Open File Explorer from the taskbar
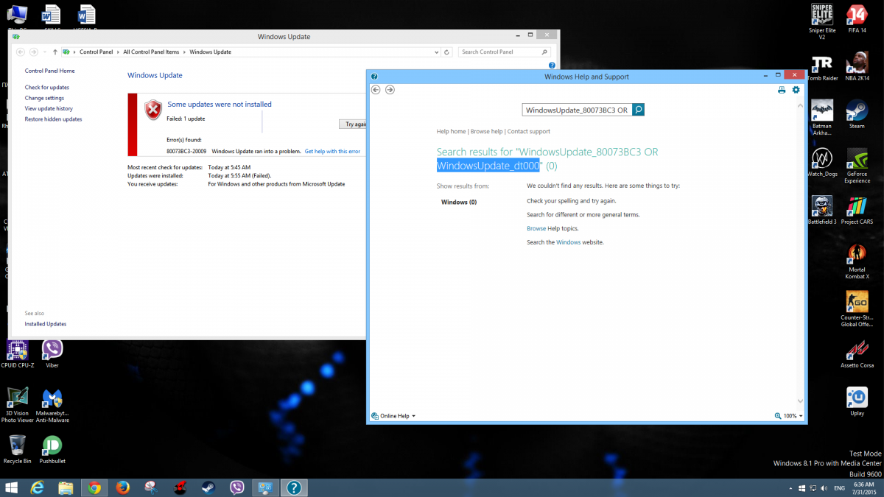This screenshot has height=497, width=884. 66,487
